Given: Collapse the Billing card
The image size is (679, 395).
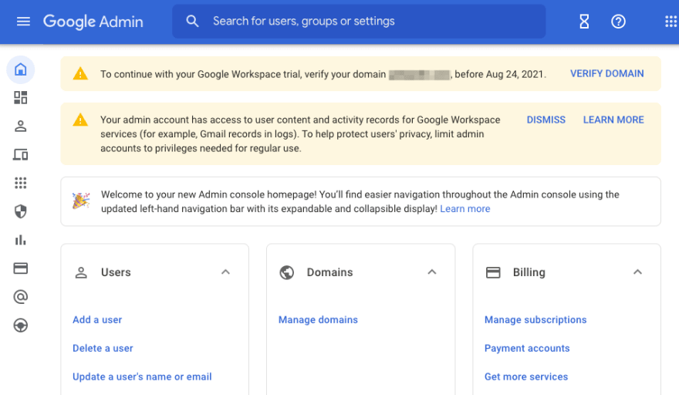Looking at the screenshot, I should click(x=637, y=272).
